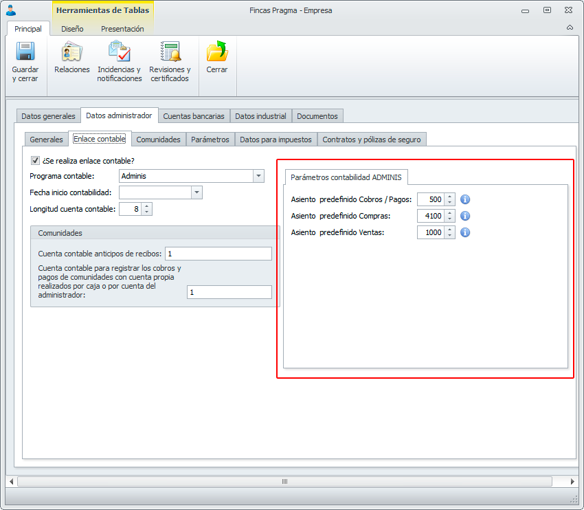Click the Comunidades group header
The width and height of the screenshot is (584, 510).
click(x=155, y=233)
